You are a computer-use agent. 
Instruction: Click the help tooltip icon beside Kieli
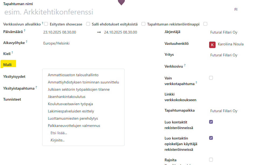tap(12, 53)
